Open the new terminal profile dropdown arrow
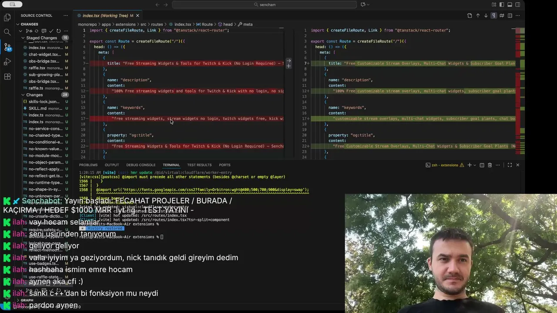Image resolution: width=557 pixels, height=313 pixels. [475, 165]
